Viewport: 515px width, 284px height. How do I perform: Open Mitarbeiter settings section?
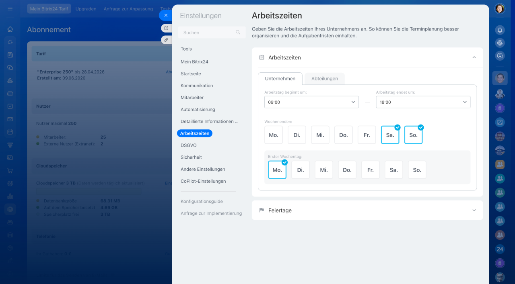(192, 98)
